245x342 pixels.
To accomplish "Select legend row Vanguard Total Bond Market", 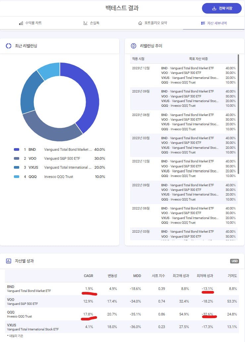I will click(59, 149).
